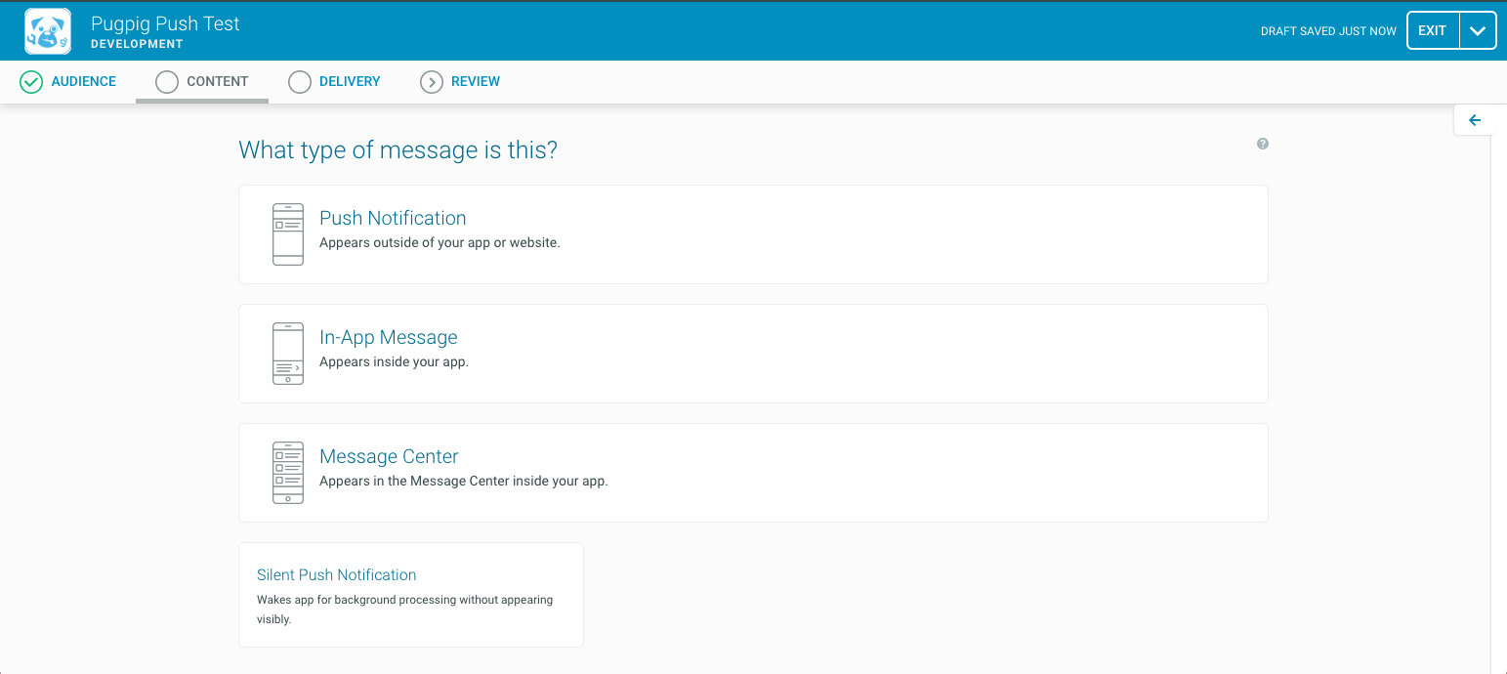Click 'Appears outside of your app or website.' text
This screenshot has width=1507, height=674.
pyautogui.click(x=440, y=242)
